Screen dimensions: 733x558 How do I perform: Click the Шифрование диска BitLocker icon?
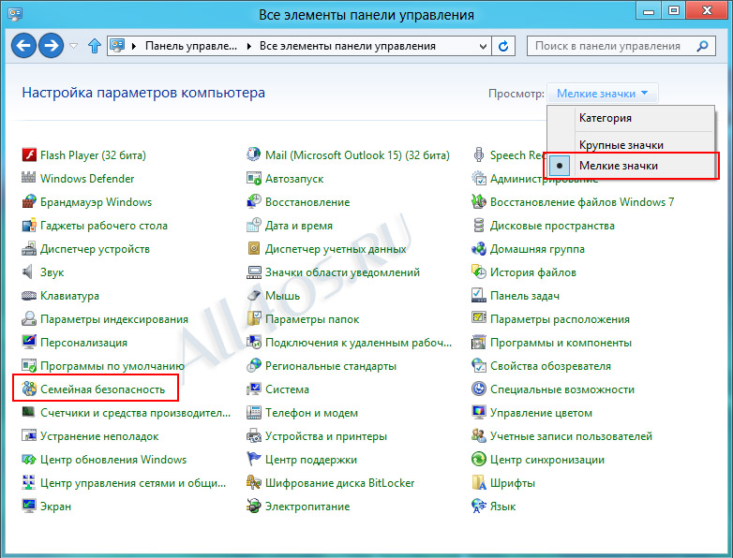click(x=254, y=482)
